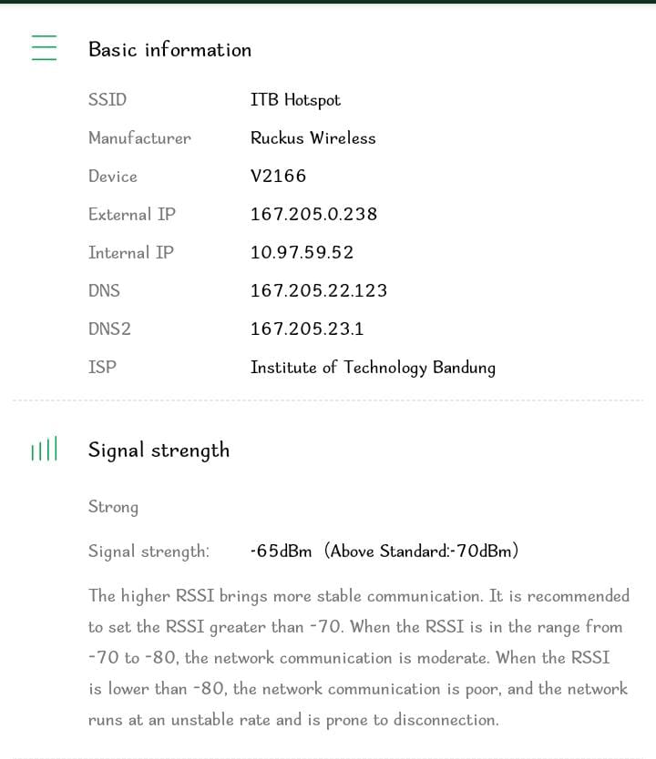This screenshot has width=656, height=759.
Task: Click the Institute of Technology Bandung ISP value
Action: [373, 368]
